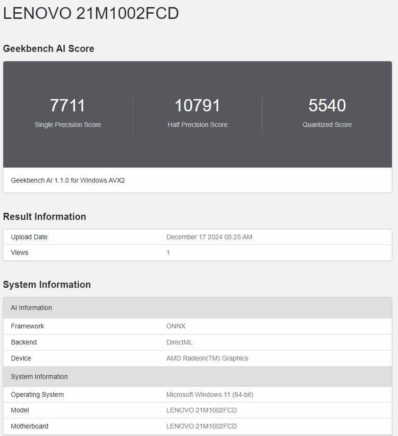The image size is (398, 436).
Task: Click the Half Precision Score label
Action: click(x=197, y=125)
